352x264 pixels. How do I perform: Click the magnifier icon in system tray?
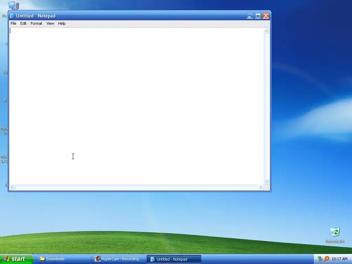tap(327, 259)
